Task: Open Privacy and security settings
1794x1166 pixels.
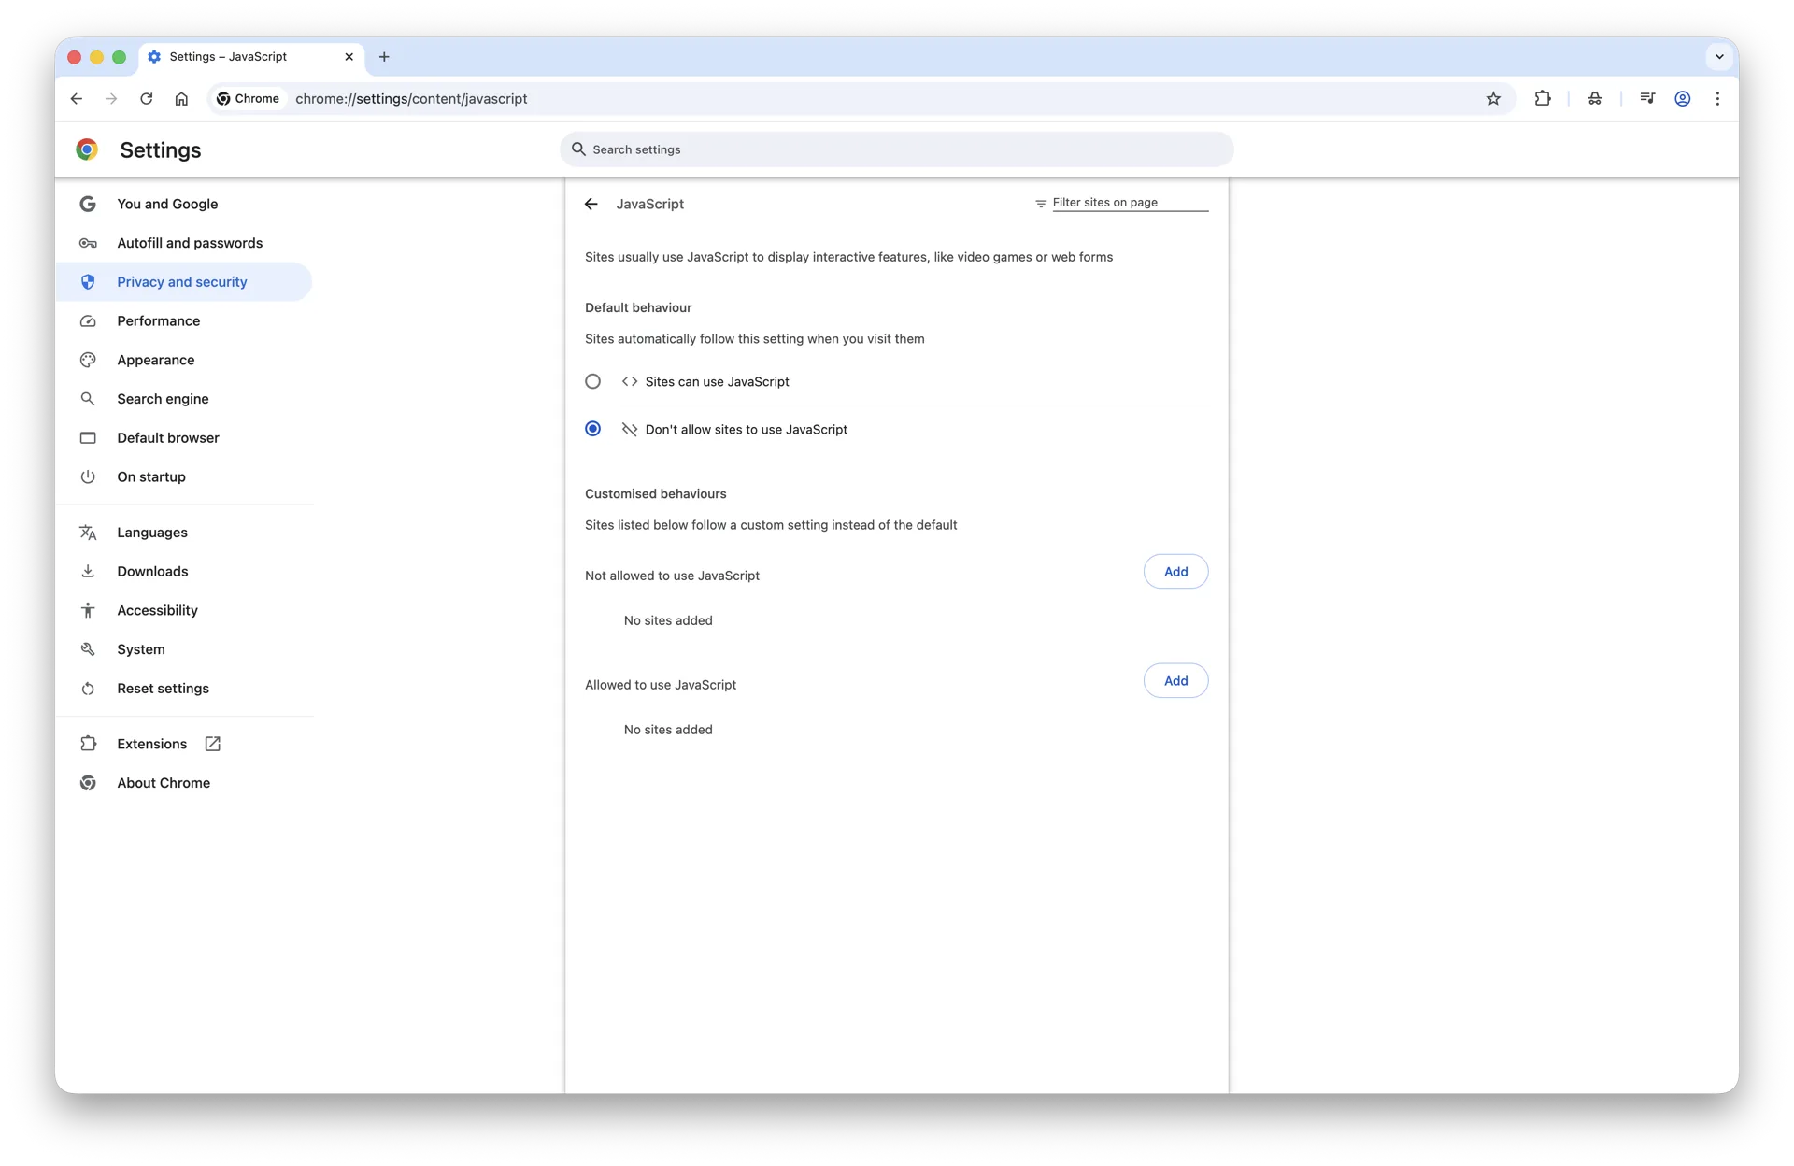Action: (182, 282)
